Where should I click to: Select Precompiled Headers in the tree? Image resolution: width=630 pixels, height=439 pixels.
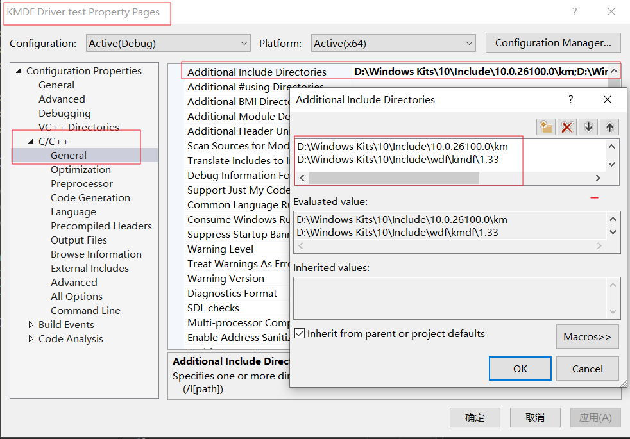click(x=101, y=226)
